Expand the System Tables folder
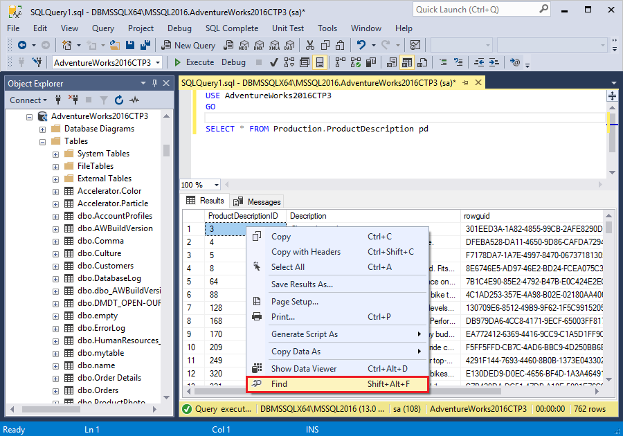This screenshot has width=623, height=436. (55, 154)
